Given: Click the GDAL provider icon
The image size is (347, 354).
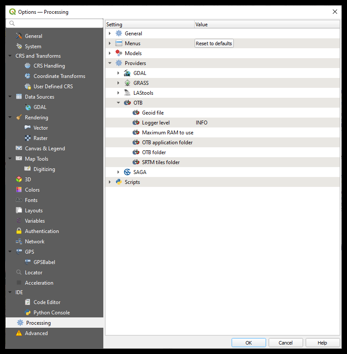Looking at the screenshot, I should click(127, 73).
